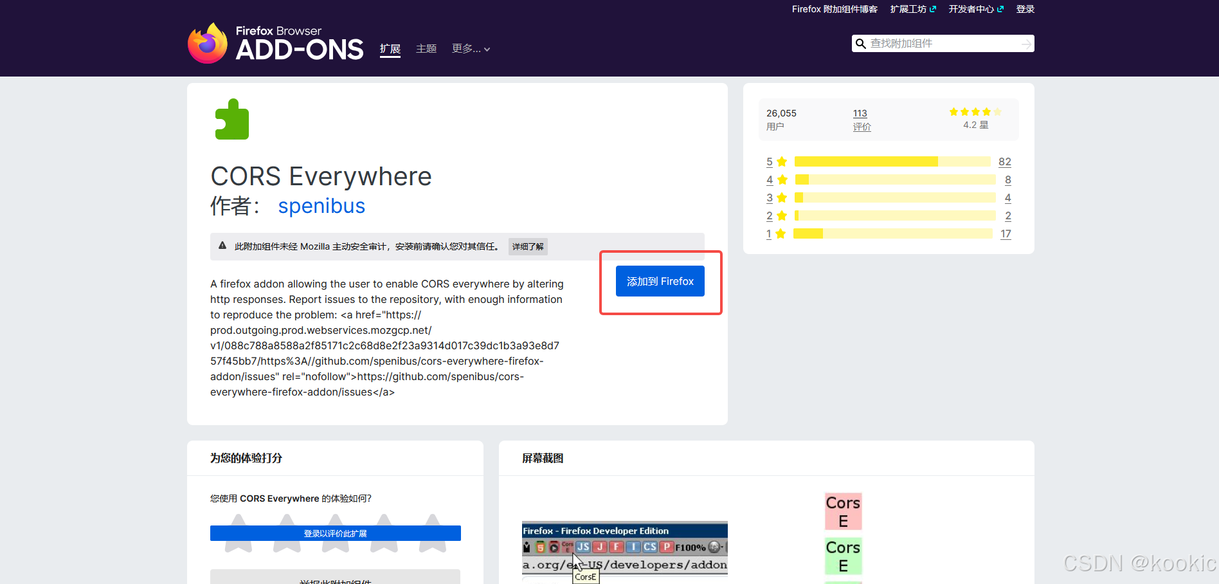Click the 1-star rating bar
This screenshot has height=584, width=1219.
tap(893, 233)
